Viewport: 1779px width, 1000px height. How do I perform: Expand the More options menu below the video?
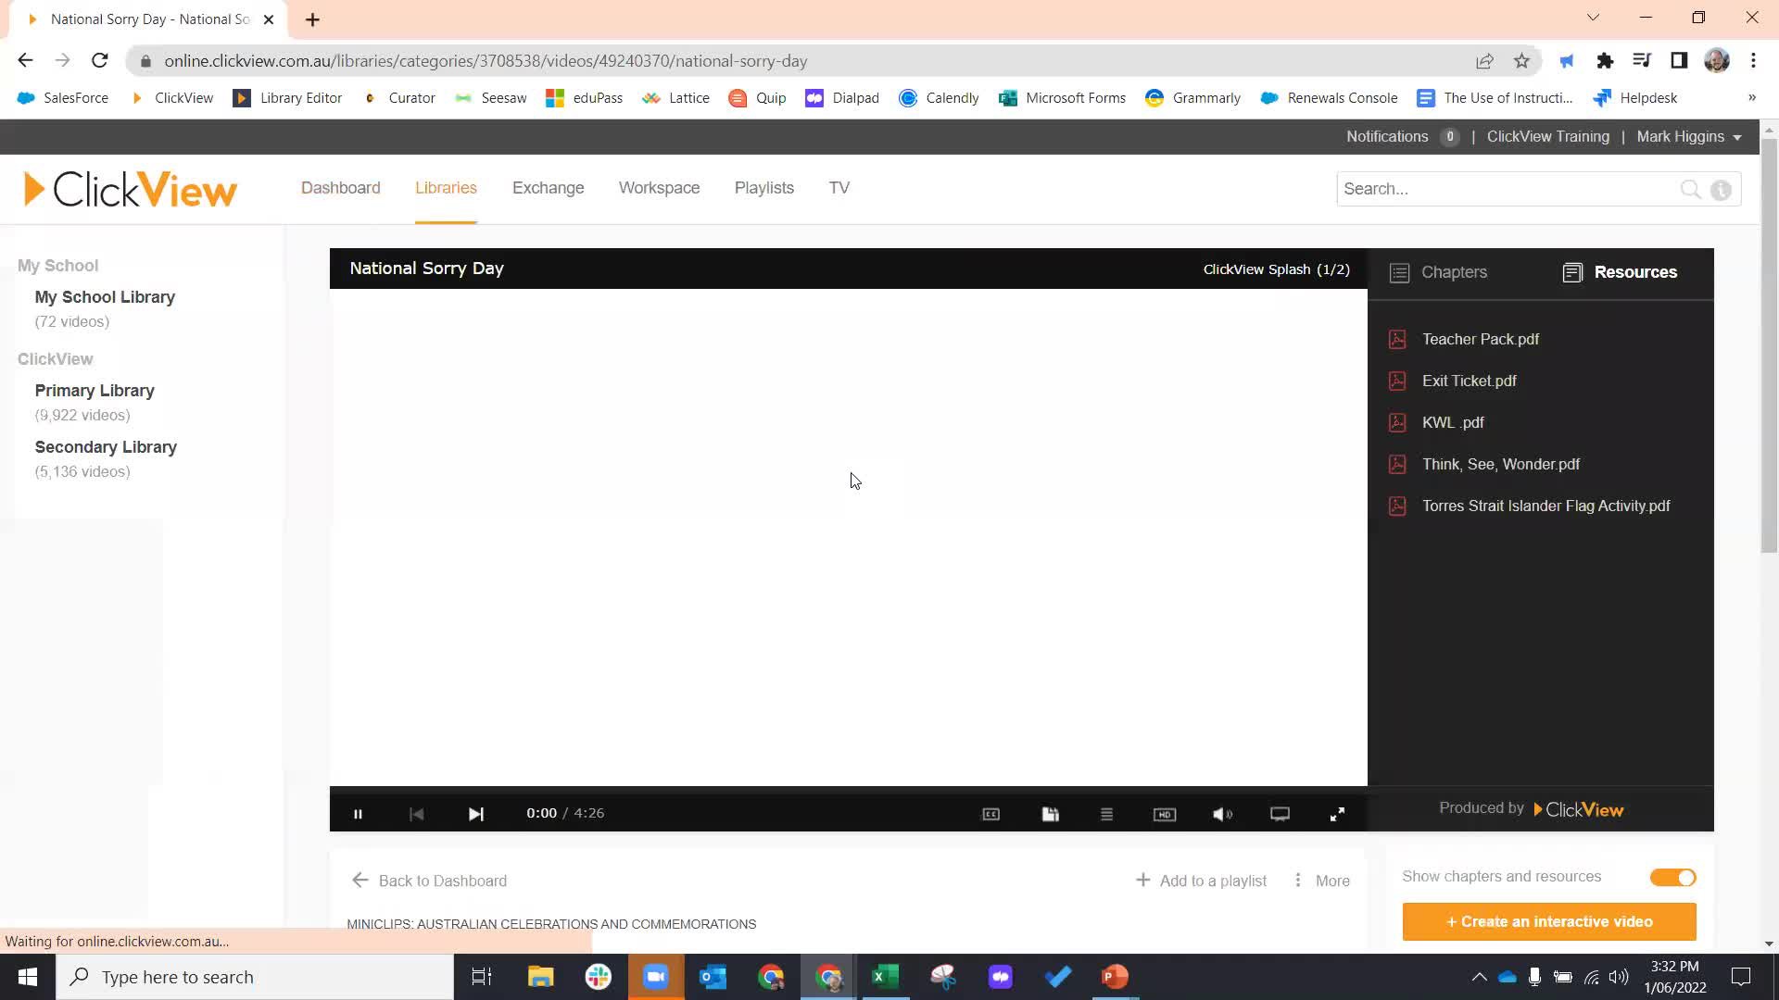(1320, 881)
